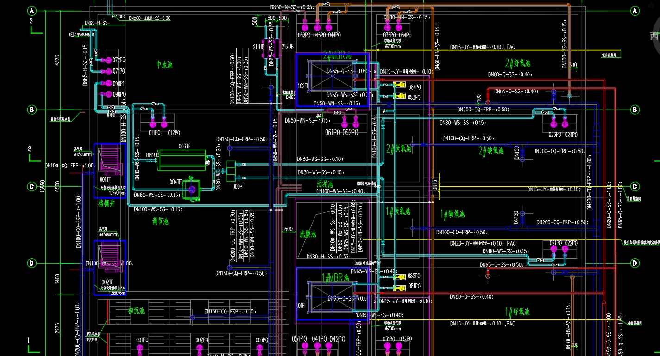Select the 污泥池 label
Screen dimensions: 660x356
pos(325,184)
